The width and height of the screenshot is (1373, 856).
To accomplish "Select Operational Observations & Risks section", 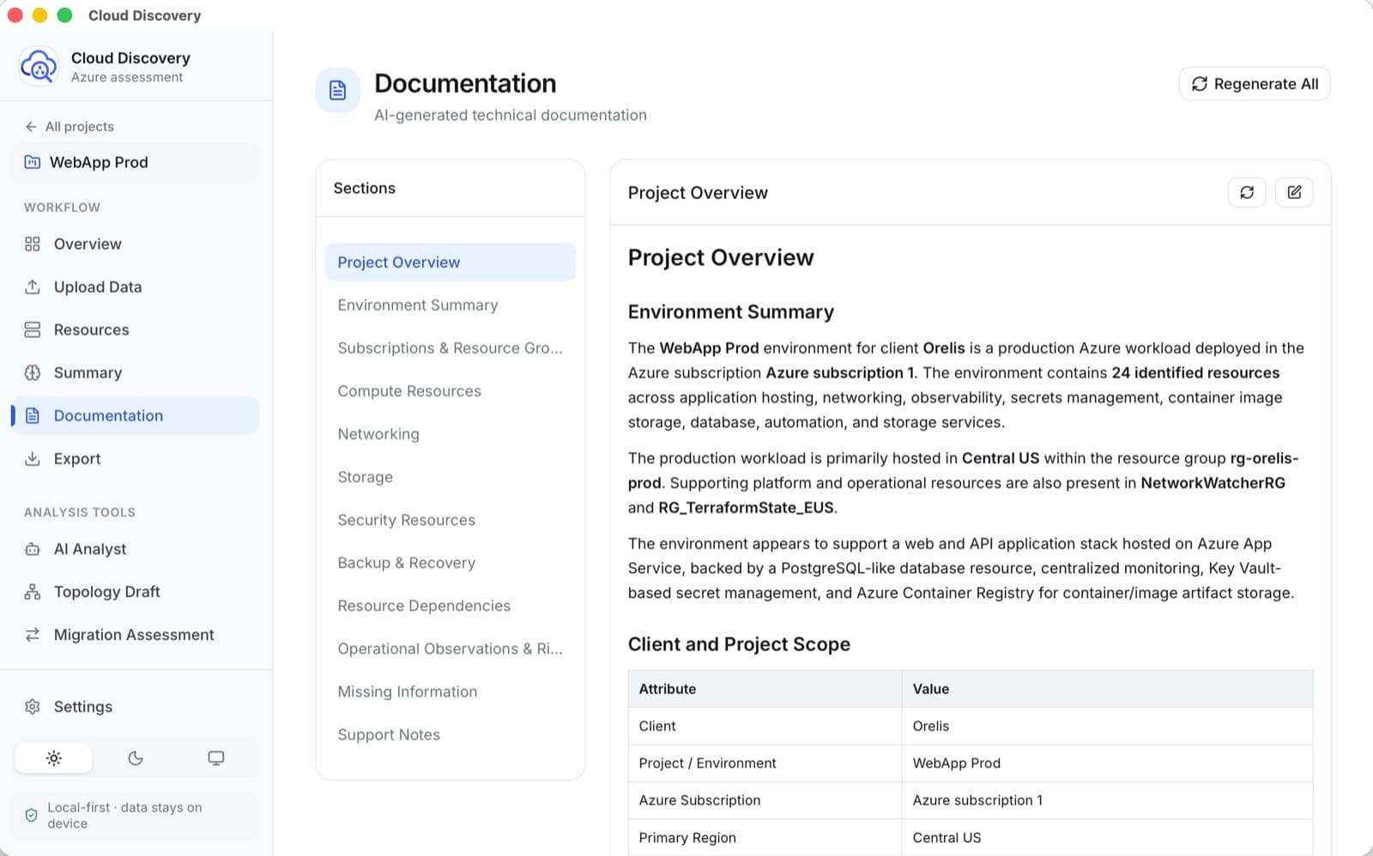I will point(451,648).
